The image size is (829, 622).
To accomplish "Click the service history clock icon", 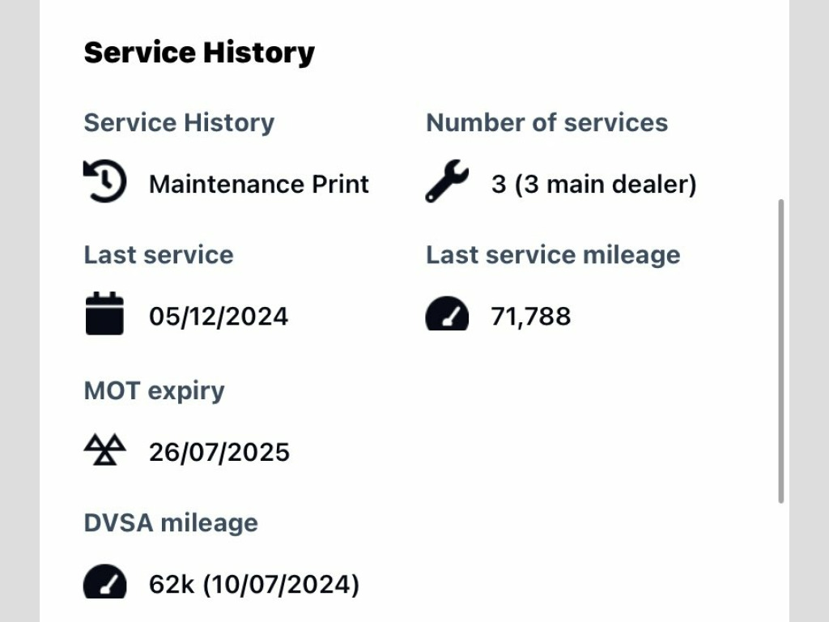I will (104, 181).
